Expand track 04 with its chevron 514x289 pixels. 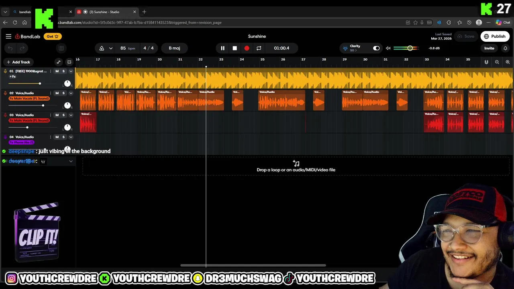coord(71,137)
